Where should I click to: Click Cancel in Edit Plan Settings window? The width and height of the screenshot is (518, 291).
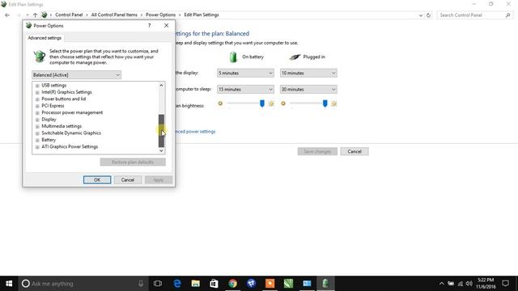pos(355,151)
